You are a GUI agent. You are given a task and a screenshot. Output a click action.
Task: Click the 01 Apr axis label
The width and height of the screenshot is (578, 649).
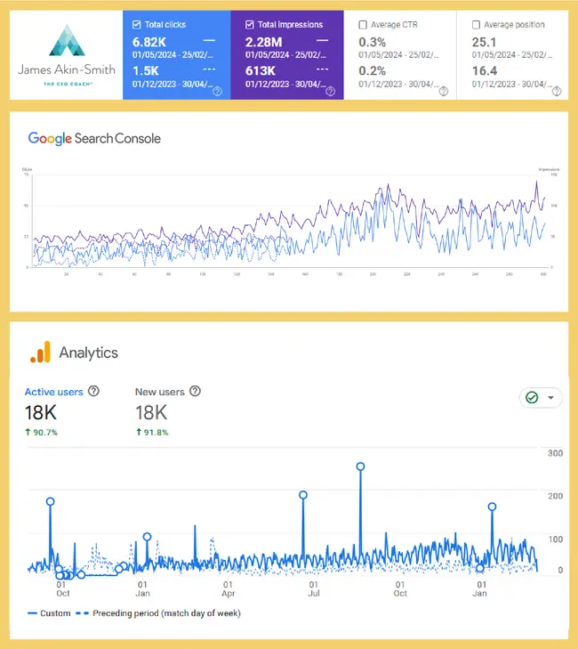click(228, 589)
